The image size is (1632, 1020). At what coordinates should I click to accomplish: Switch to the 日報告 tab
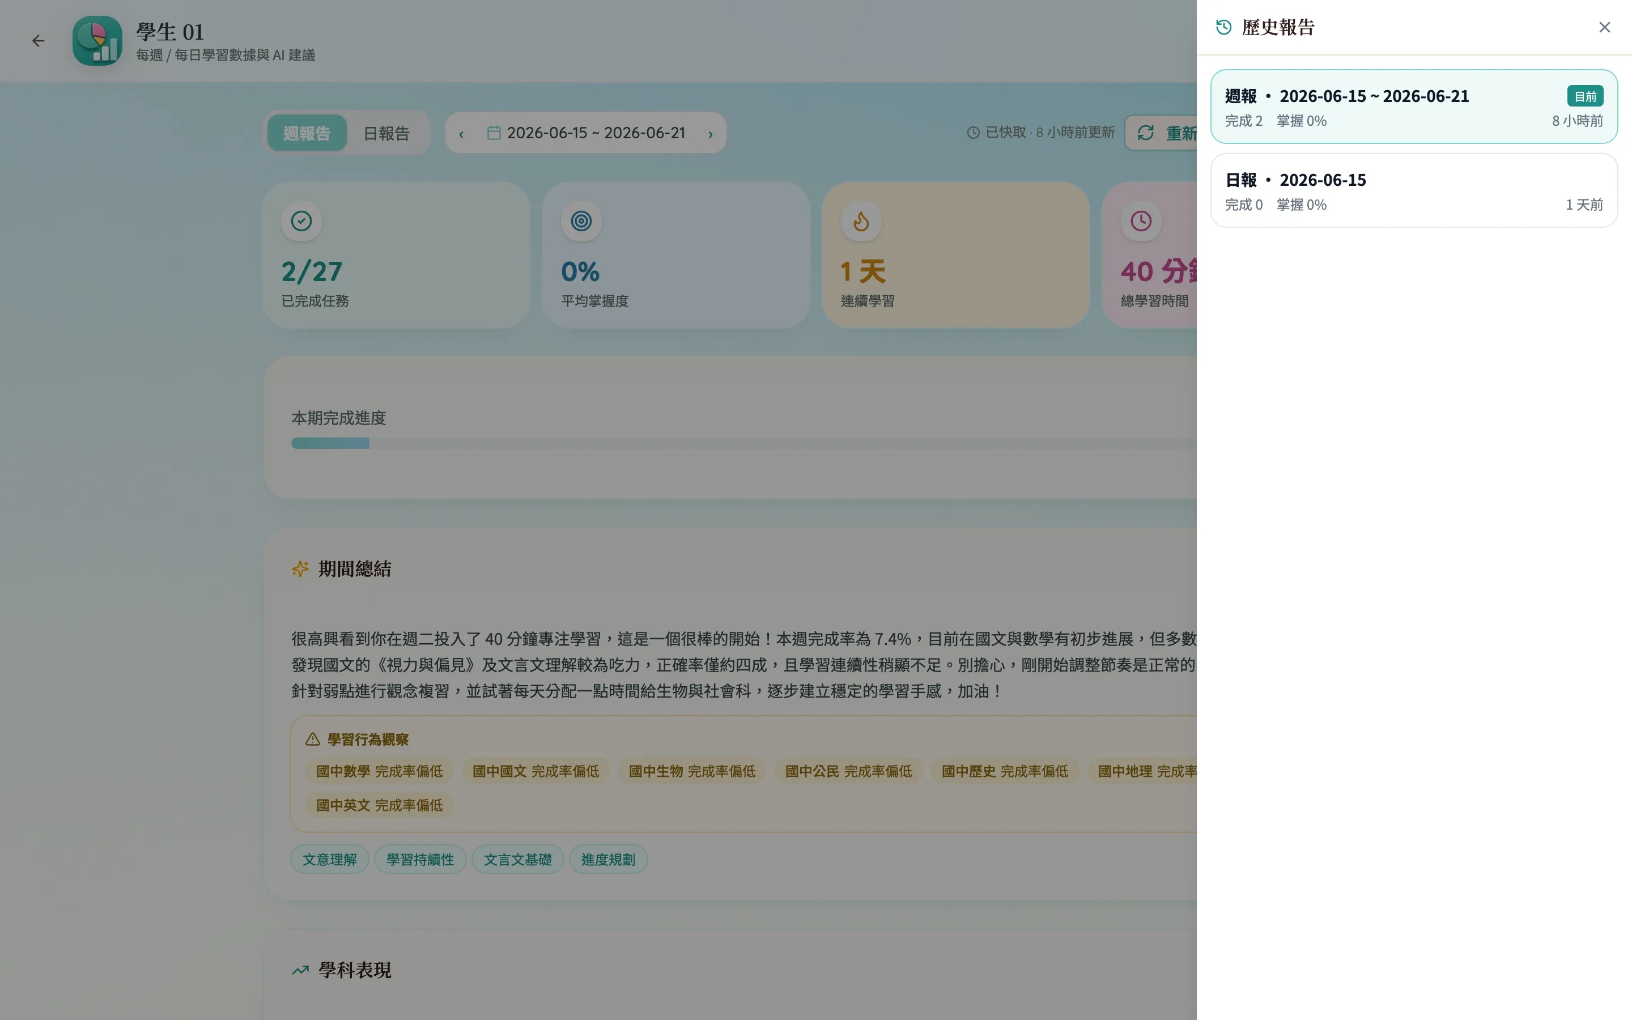pos(386,133)
